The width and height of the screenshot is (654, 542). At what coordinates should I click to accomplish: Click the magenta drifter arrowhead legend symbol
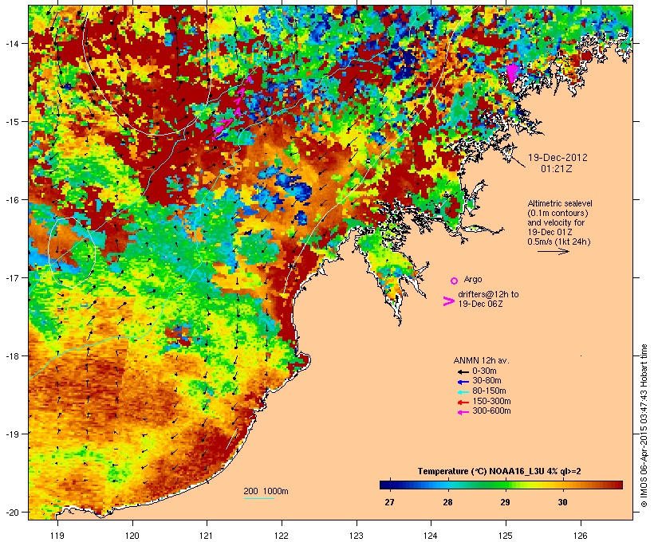pyautogui.click(x=448, y=301)
